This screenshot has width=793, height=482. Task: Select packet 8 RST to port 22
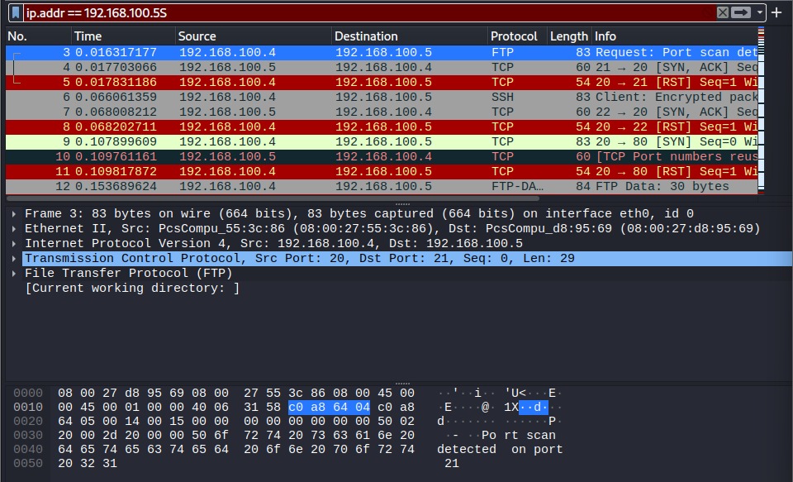click(x=382, y=127)
